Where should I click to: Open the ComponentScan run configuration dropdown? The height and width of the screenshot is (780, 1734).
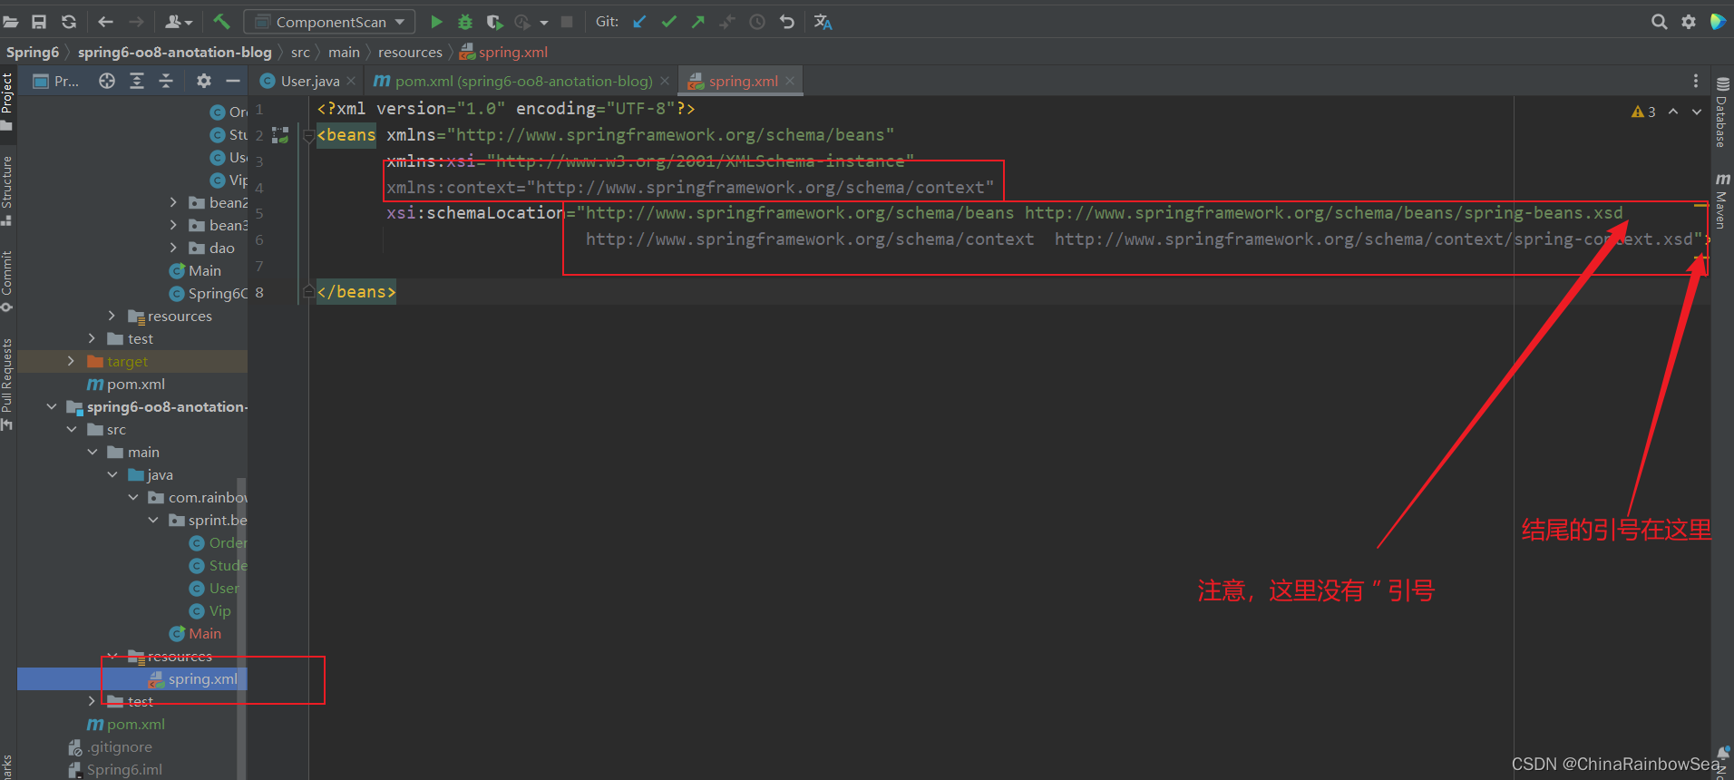tap(330, 22)
